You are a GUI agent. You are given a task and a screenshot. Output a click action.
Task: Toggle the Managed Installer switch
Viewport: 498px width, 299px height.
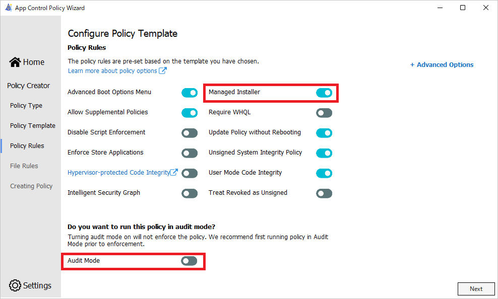[x=324, y=93]
